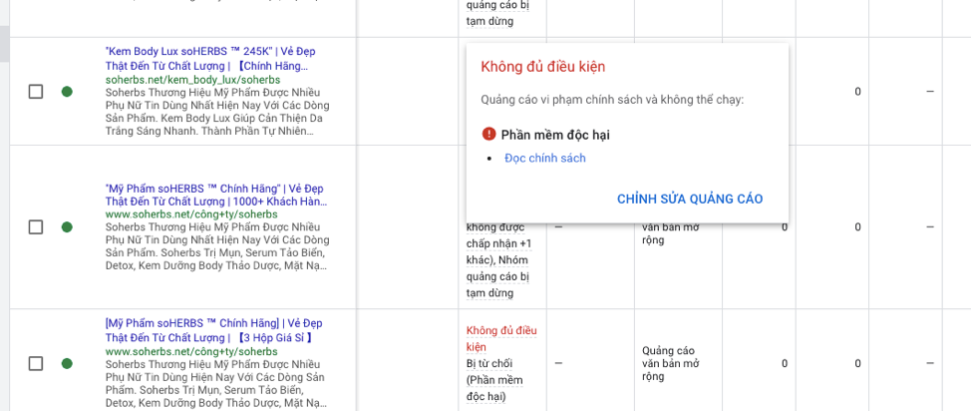Tick the checkbox for the 3 Hộp Giá Sỉ ad
This screenshot has height=411, width=971.
pos(36,363)
